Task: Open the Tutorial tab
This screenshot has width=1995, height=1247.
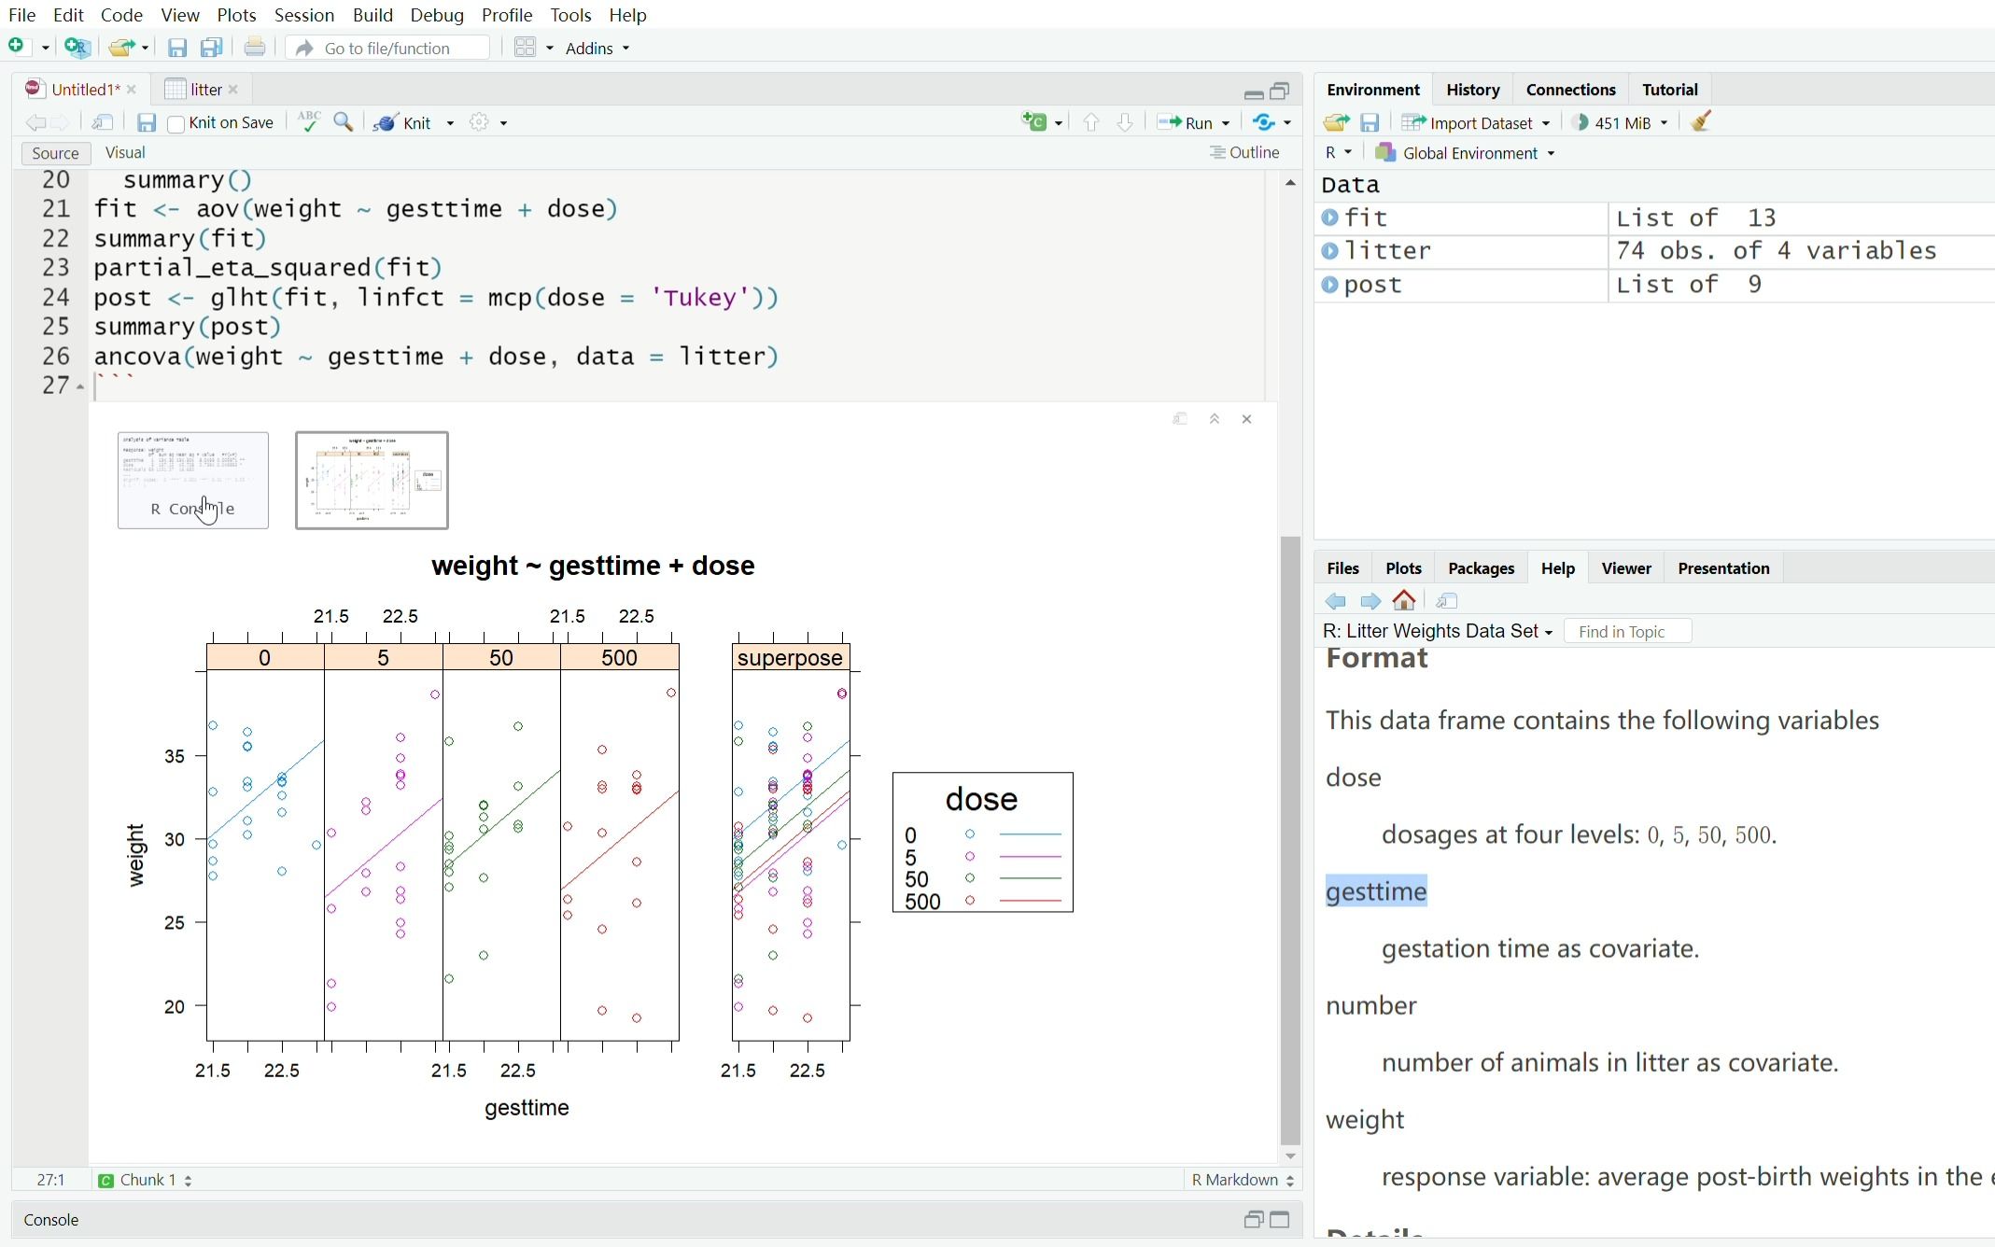Action: click(1669, 90)
